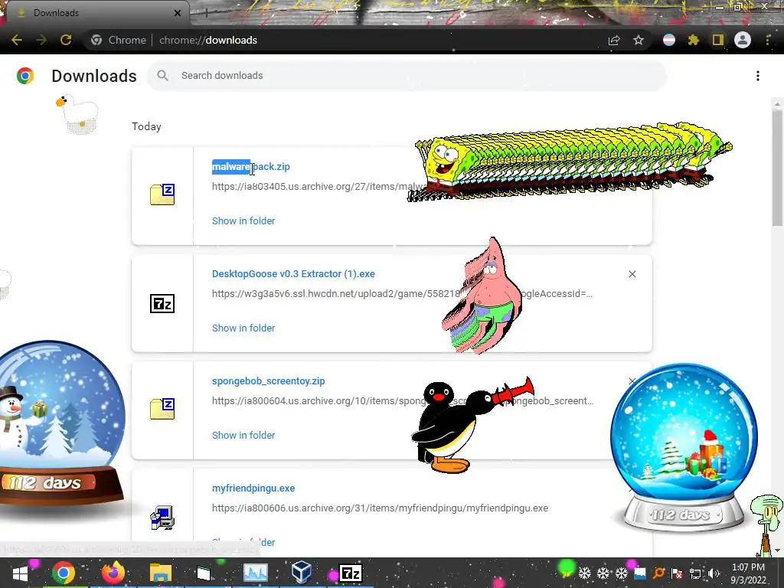Open File Explorer from the taskbar
Screen dimensions: 784x588
(x=161, y=573)
